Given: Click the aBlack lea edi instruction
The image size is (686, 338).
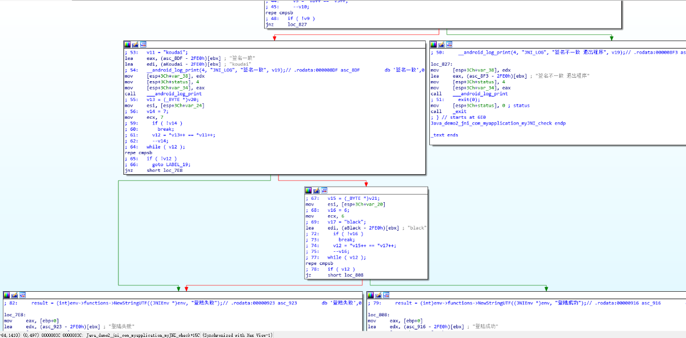Looking at the screenshot, I should pyautogui.click(x=366, y=227).
